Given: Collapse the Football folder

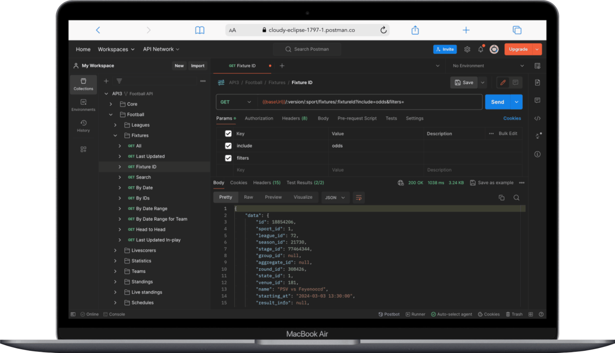Looking at the screenshot, I should click(x=111, y=115).
